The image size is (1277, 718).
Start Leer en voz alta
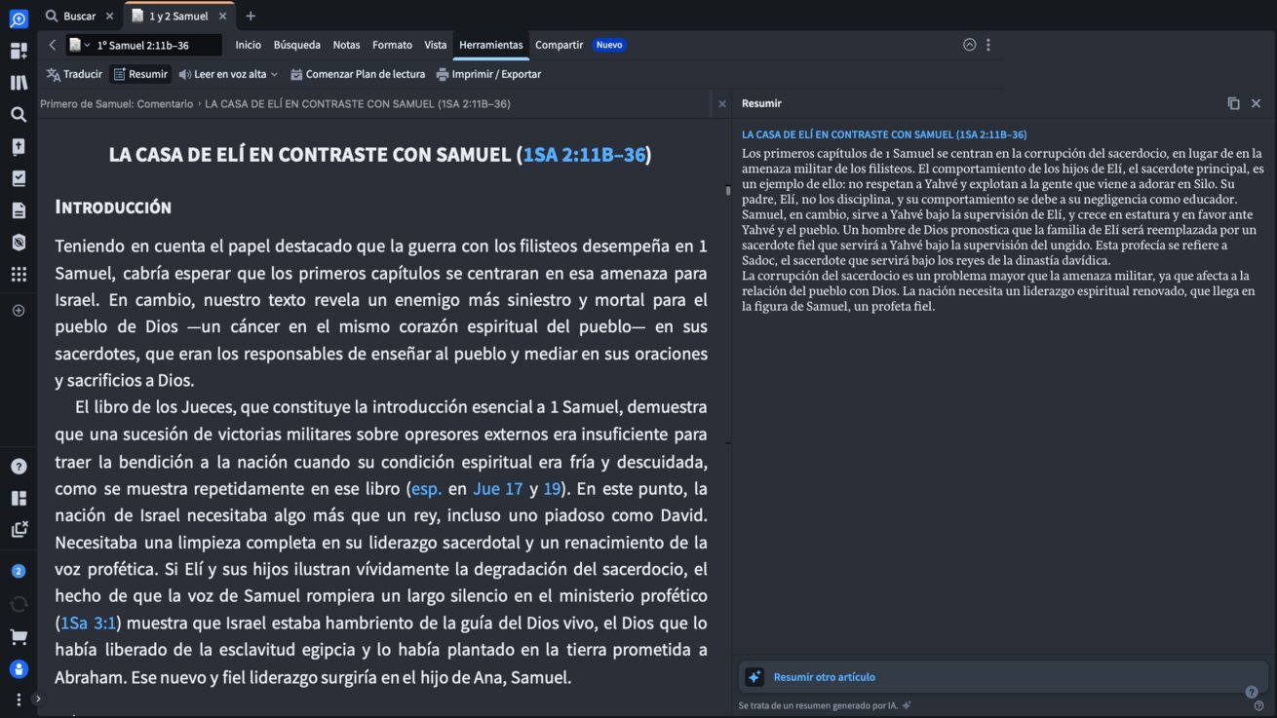coord(222,74)
